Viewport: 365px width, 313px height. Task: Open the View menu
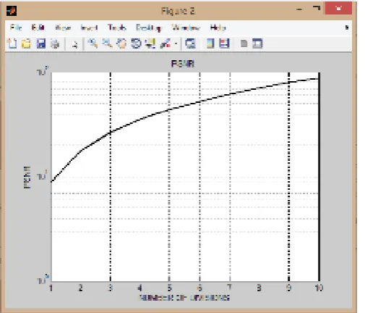(x=63, y=28)
